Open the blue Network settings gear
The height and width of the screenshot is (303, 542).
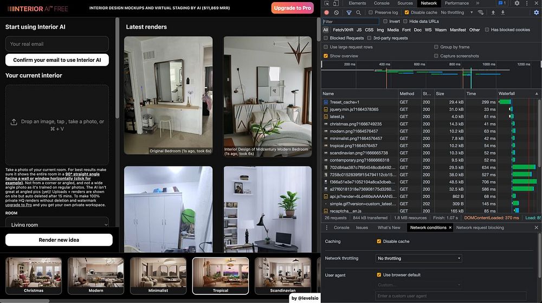pos(536,12)
